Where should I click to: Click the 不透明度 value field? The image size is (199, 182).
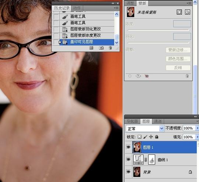(189, 128)
